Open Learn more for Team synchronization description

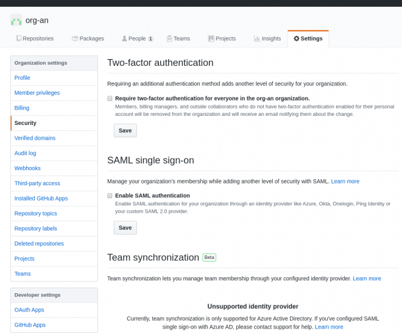[x=367, y=279]
